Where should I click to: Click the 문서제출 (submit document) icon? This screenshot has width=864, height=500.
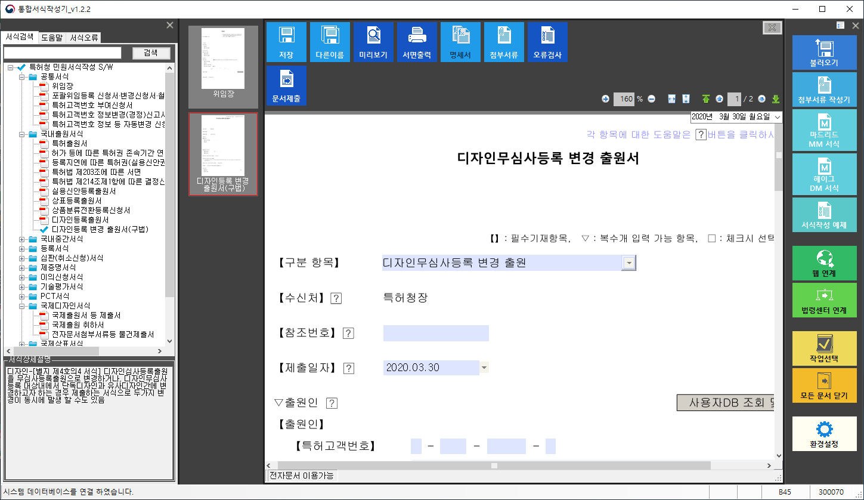click(x=286, y=85)
